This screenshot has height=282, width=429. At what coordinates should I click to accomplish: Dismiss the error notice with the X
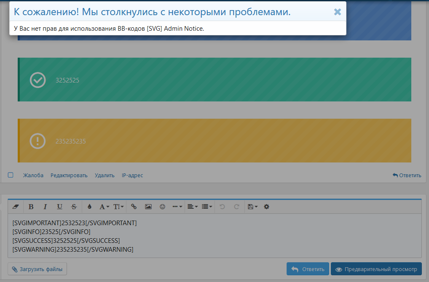(x=337, y=12)
